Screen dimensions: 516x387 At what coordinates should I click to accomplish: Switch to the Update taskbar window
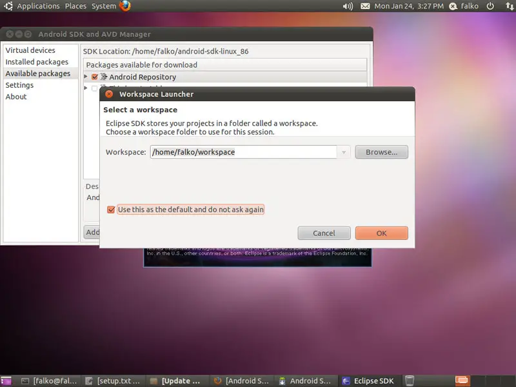click(177, 381)
